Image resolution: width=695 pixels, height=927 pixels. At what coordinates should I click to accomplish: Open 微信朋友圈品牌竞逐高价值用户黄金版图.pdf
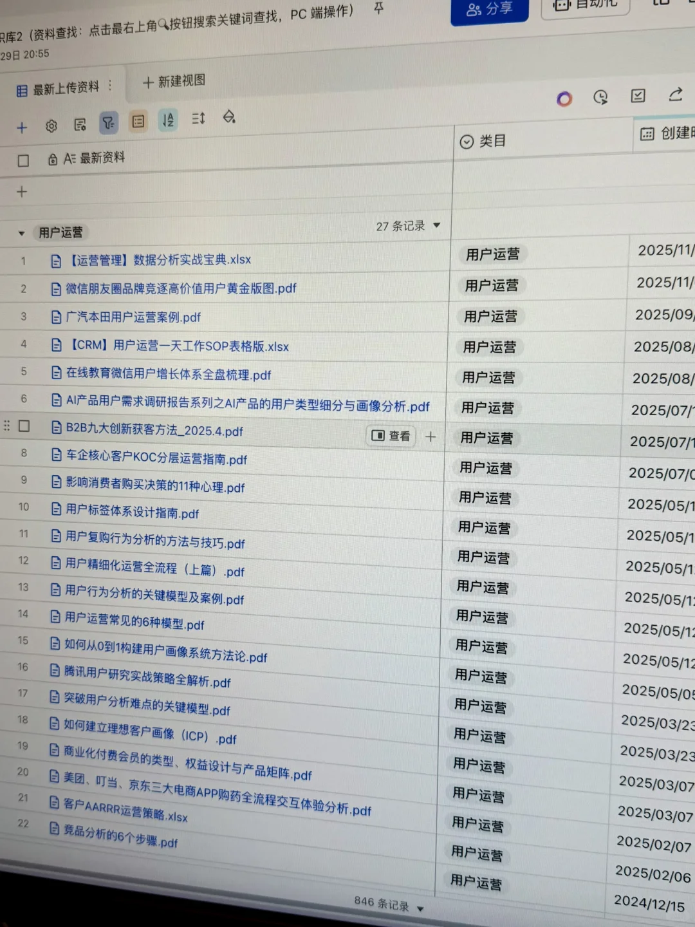point(181,288)
